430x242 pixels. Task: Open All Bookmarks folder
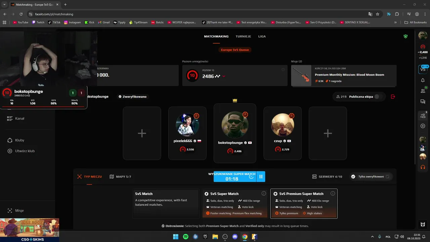coord(416,22)
